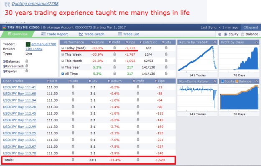261x166 pixels.
Task: Click the TMS ME/ME CI500 header icon
Action: pyautogui.click(x=4, y=27)
